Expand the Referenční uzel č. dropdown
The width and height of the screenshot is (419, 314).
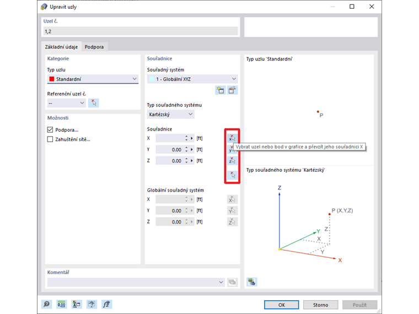coord(66,103)
